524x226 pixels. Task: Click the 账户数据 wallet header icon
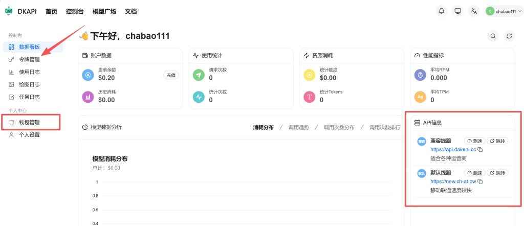(85, 55)
